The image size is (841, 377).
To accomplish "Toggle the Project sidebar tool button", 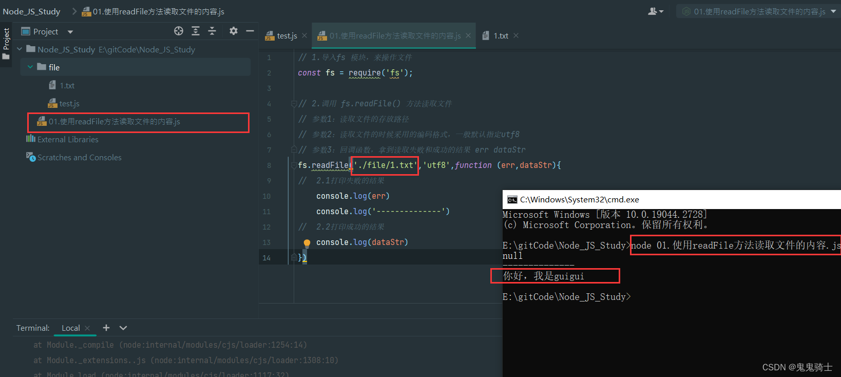I will coord(6,44).
